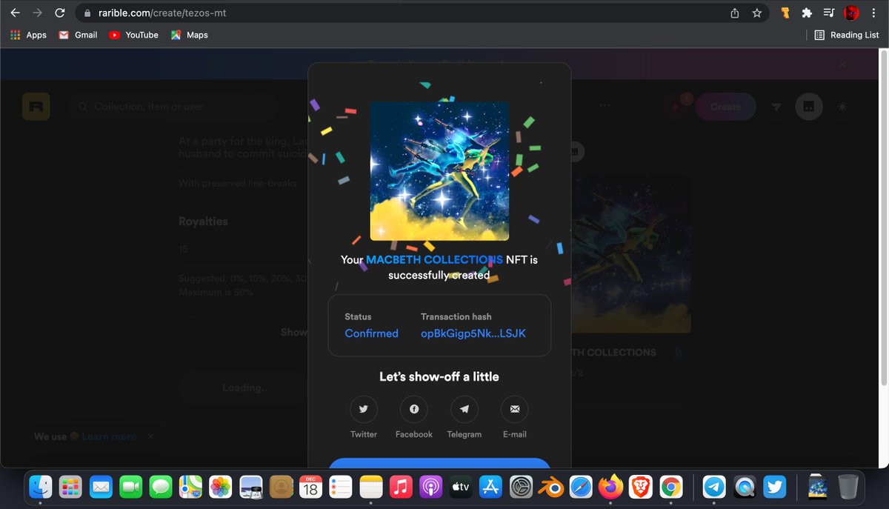Screen dimensions: 889x509
Task: Share the NFT by E-mail icon
Action: (x=515, y=409)
